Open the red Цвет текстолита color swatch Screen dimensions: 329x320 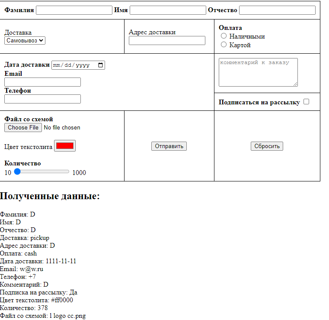click(x=65, y=146)
